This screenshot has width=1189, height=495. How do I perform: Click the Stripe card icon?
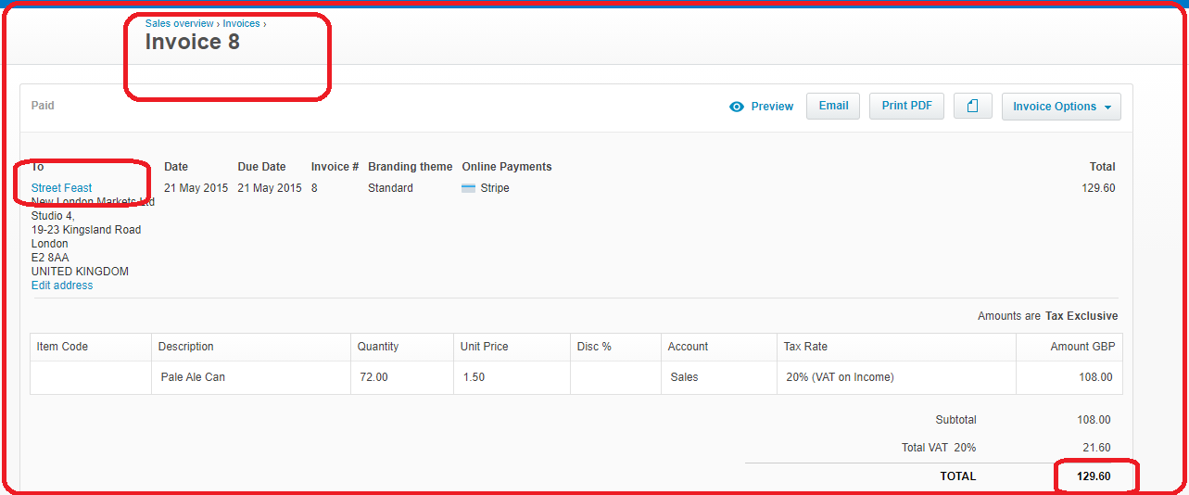coord(469,188)
